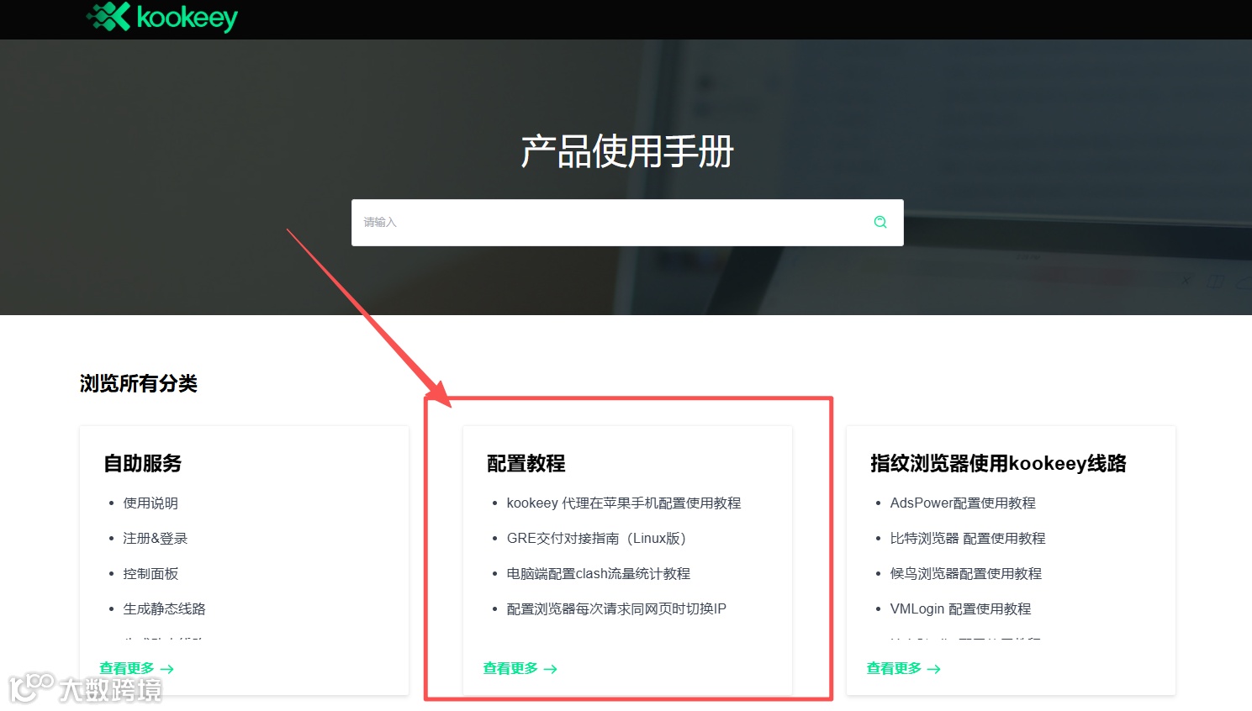Click the search magnifier icon

point(880,222)
